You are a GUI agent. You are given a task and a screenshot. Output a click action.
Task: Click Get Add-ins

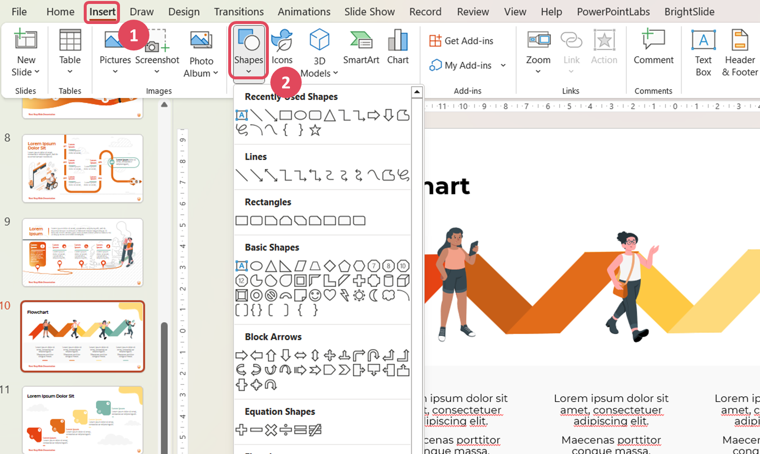(x=461, y=41)
